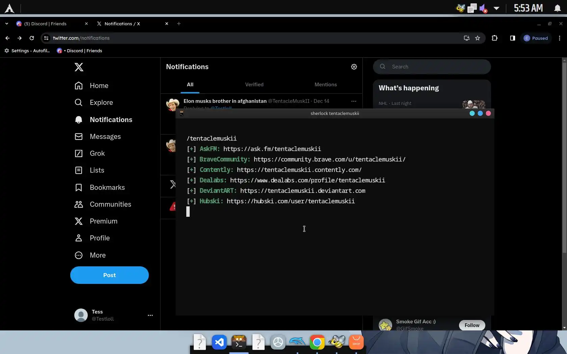Click the Paused profile button

(x=536, y=38)
